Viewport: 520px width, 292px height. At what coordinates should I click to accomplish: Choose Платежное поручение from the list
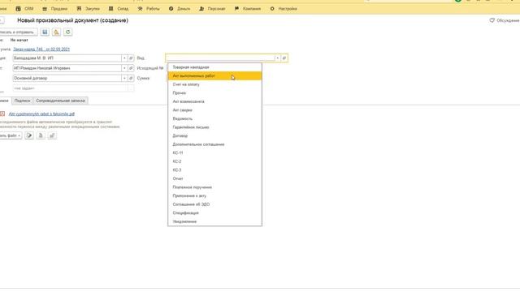click(214, 187)
